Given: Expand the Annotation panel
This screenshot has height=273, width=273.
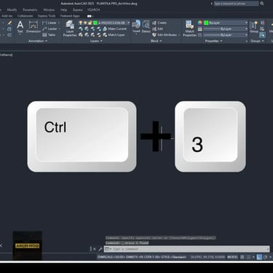Looking at the screenshot, I should tap(38, 41).
